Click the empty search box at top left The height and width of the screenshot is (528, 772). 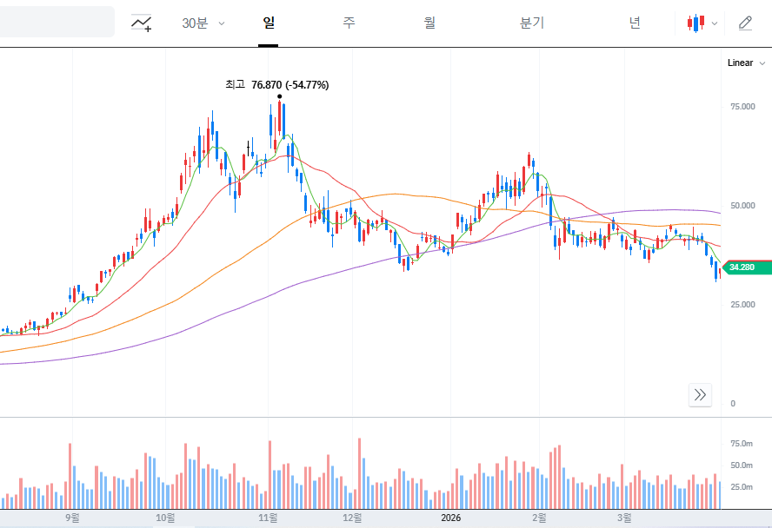pos(57,22)
